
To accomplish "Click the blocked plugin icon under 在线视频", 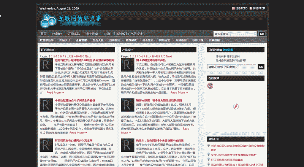I will (210, 86).
